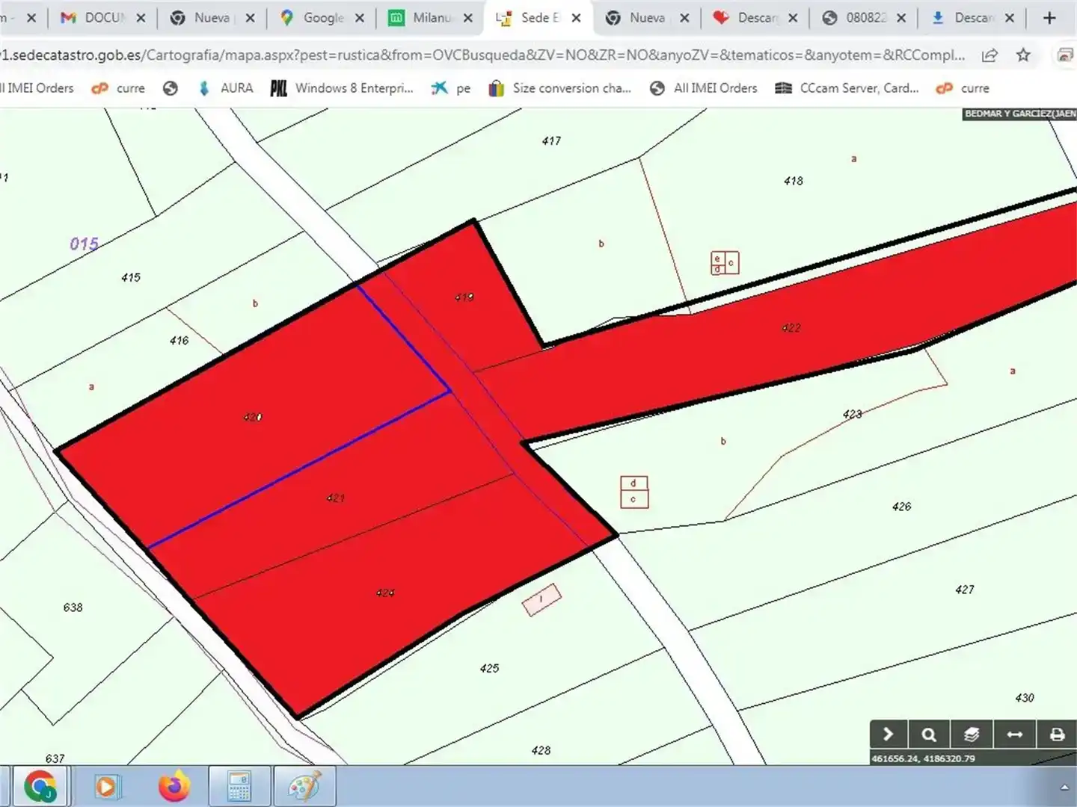Viewport: 1077px width, 807px height.
Task: Click parcel number 430
Action: [x=1025, y=698]
